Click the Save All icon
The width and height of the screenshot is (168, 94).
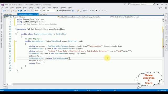coord(21,10)
